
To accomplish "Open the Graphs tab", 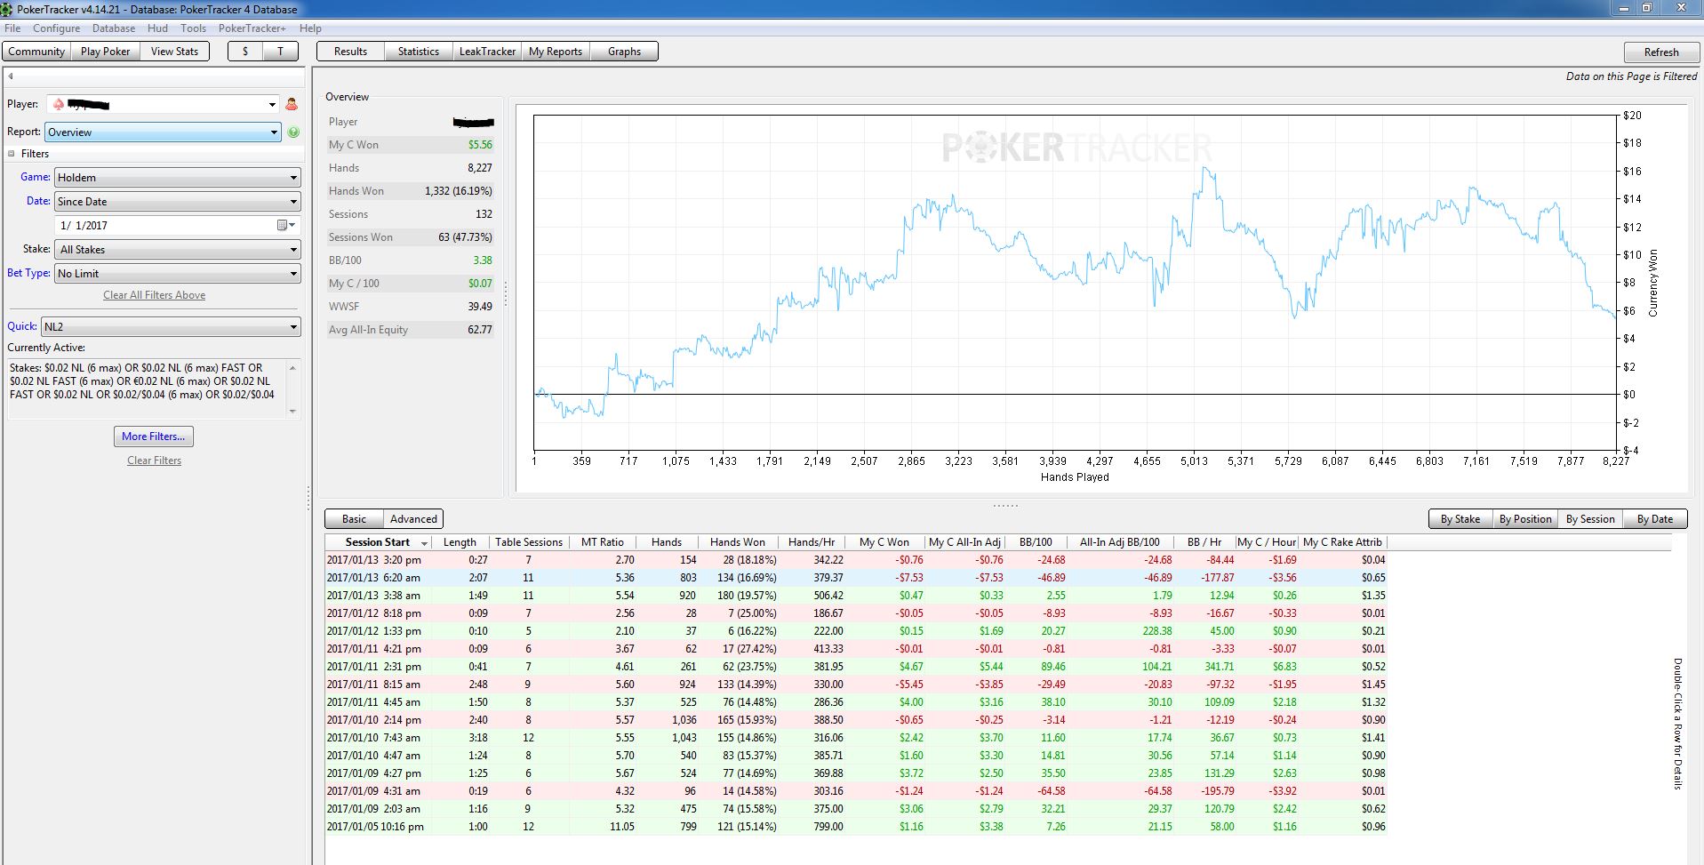I will pyautogui.click(x=624, y=52).
